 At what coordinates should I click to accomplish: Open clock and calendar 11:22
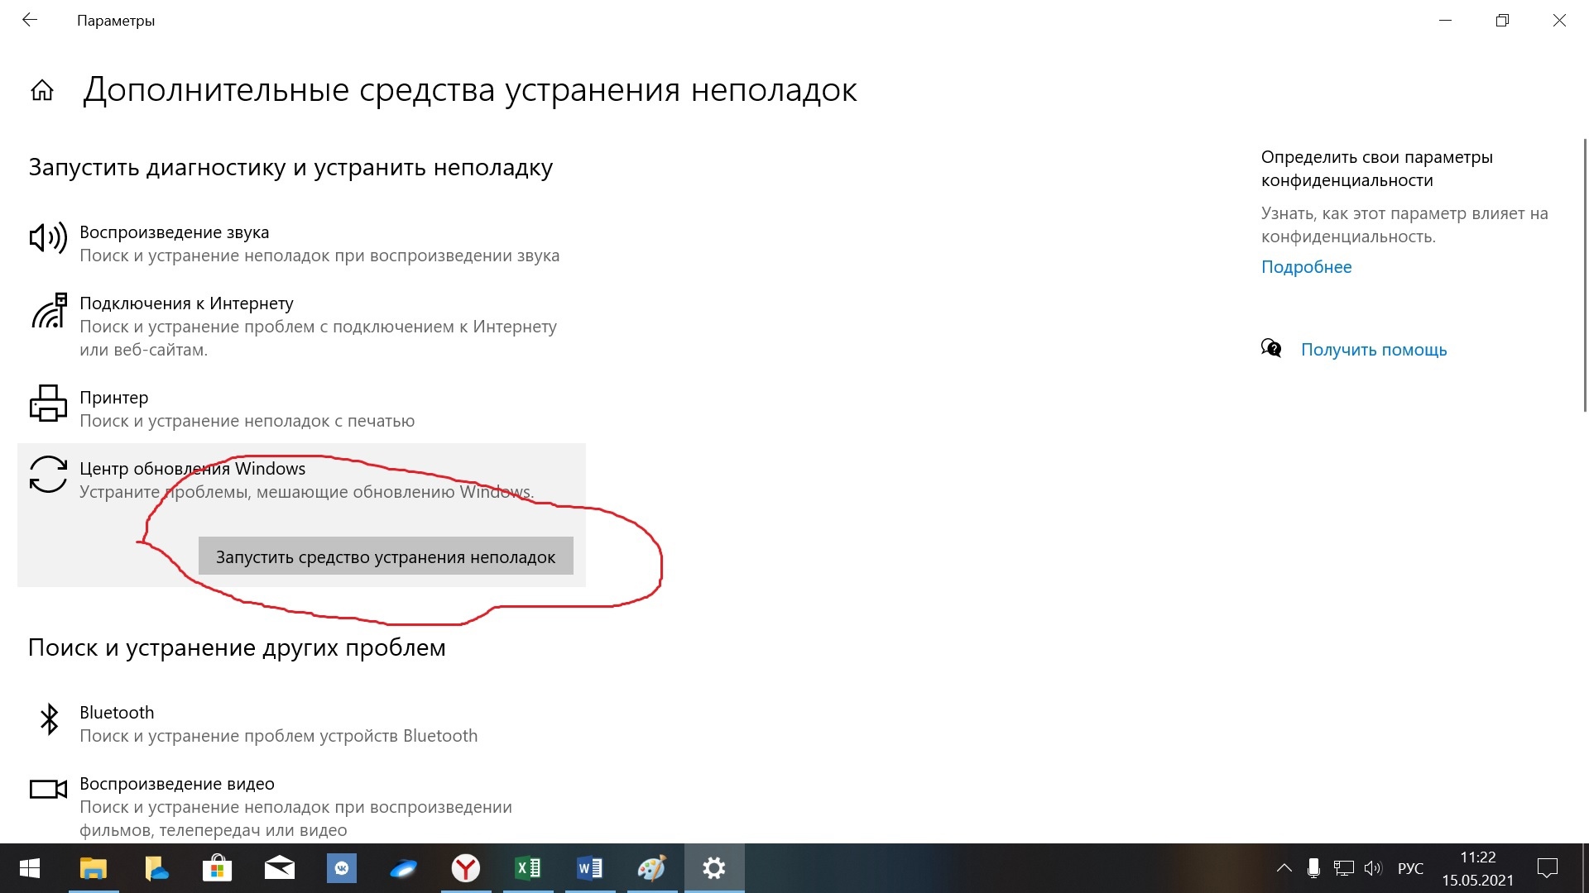click(x=1478, y=868)
